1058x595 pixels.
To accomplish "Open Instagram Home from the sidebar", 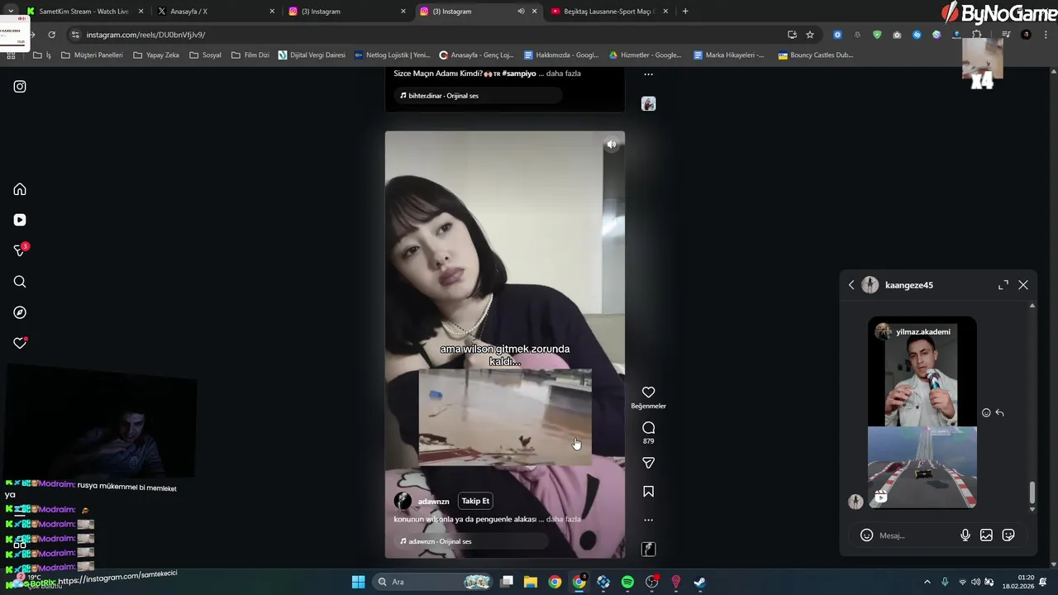I will coord(20,189).
